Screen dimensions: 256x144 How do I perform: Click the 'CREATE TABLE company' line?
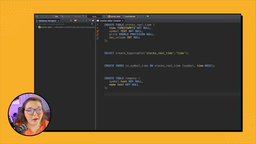[x=122, y=78]
